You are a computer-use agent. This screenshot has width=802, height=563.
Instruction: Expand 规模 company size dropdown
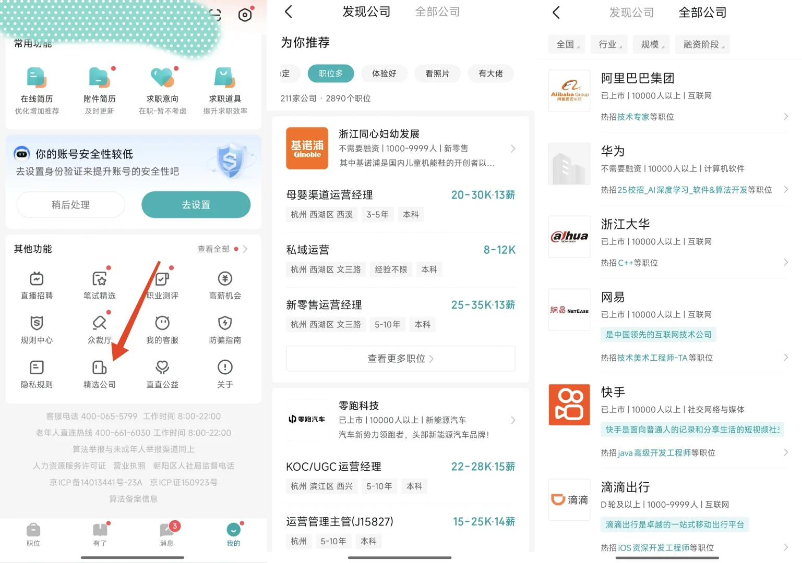click(x=652, y=44)
